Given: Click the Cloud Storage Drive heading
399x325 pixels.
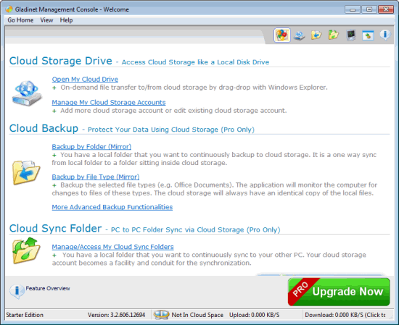Looking at the screenshot, I should (60, 61).
